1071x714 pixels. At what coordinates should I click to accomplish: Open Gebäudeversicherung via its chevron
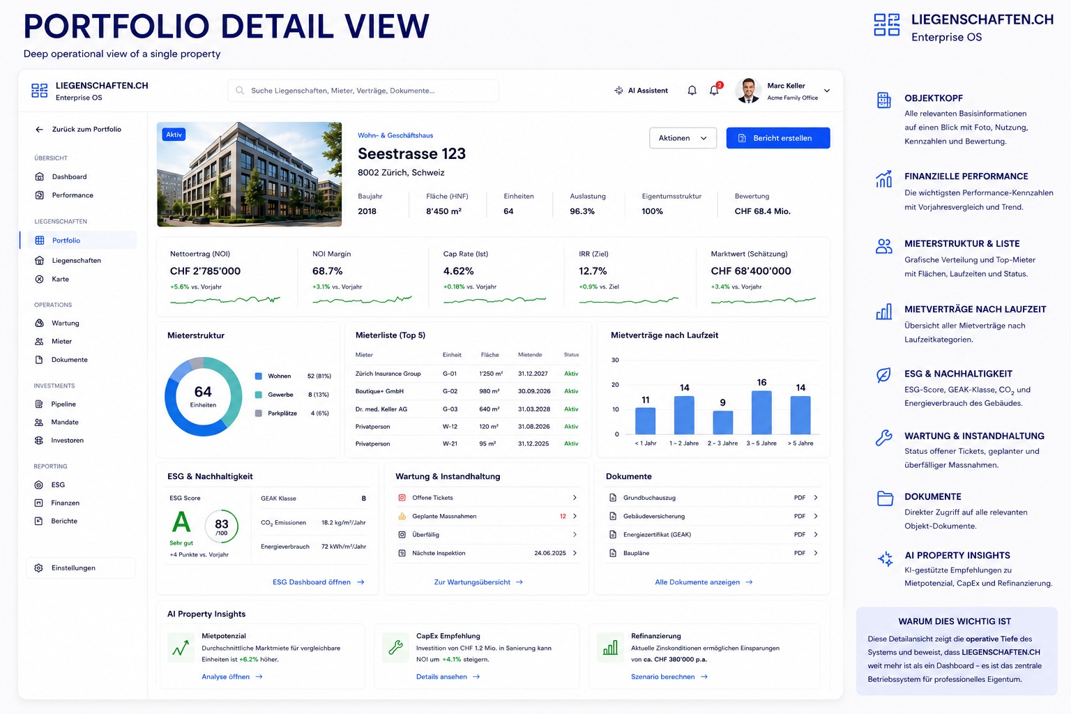coord(816,517)
